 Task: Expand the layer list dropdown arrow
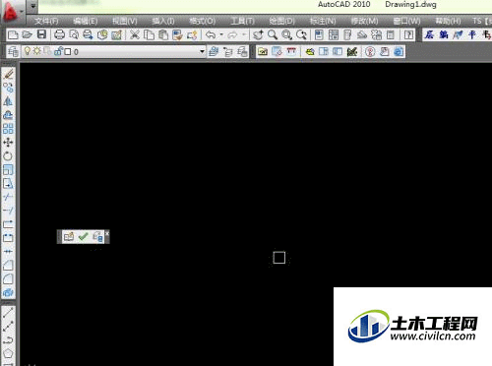tap(202, 51)
